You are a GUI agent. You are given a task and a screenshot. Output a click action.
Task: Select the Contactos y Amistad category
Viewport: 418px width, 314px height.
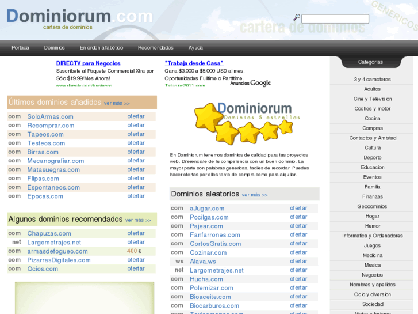click(373, 138)
